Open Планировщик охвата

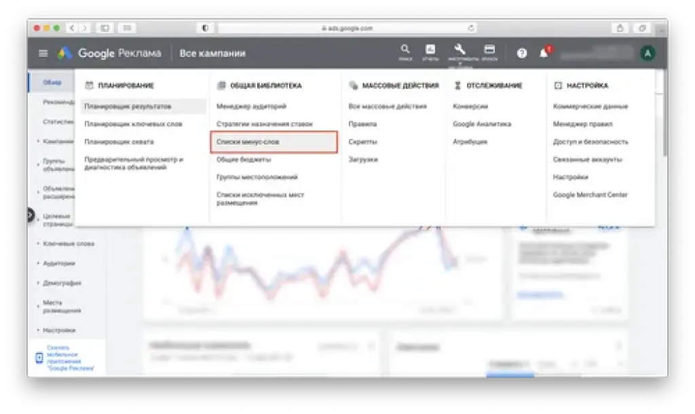[x=119, y=142]
